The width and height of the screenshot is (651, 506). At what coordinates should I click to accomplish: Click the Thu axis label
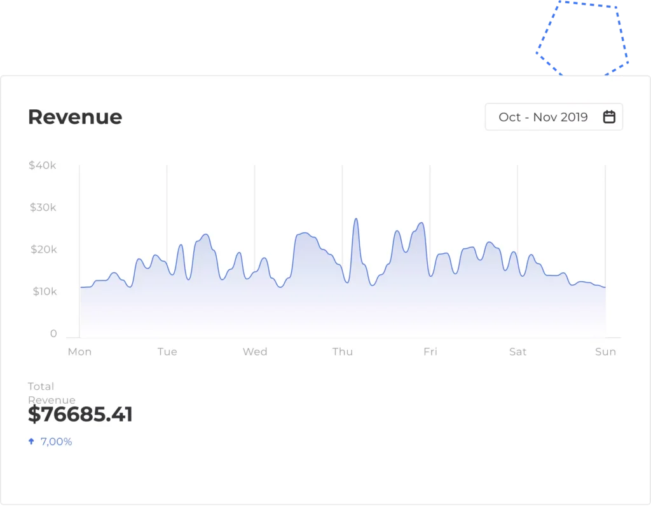point(343,352)
